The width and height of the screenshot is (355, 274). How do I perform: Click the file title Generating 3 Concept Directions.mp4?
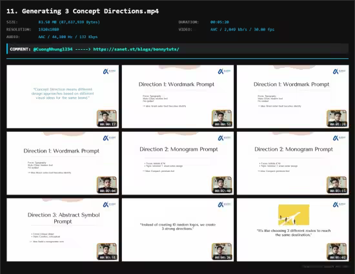tap(83, 11)
